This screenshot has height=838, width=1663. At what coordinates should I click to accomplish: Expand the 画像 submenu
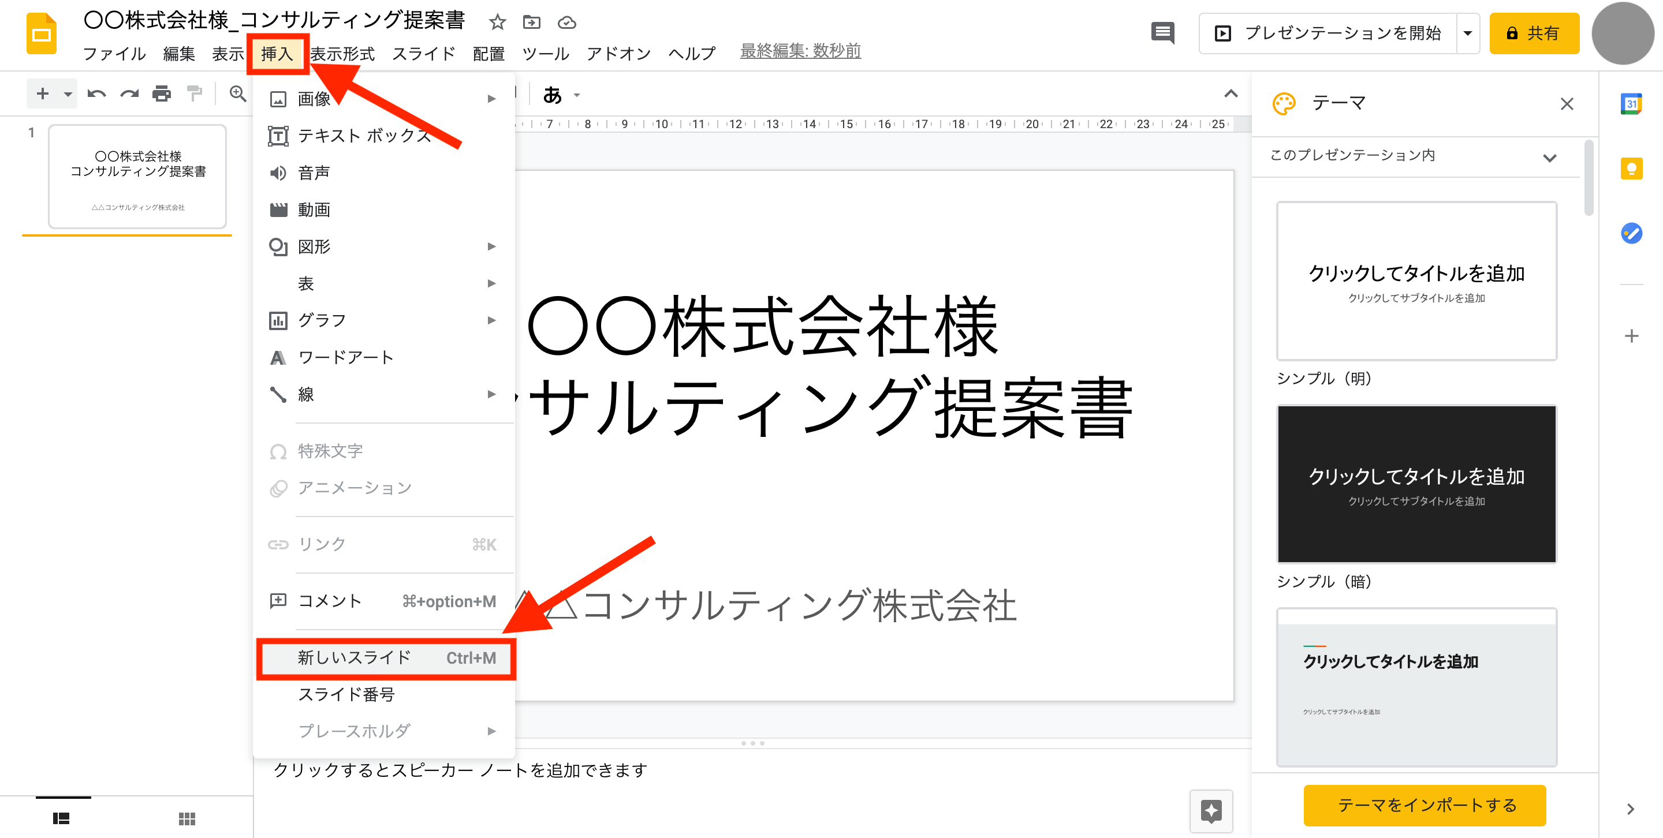[384, 99]
